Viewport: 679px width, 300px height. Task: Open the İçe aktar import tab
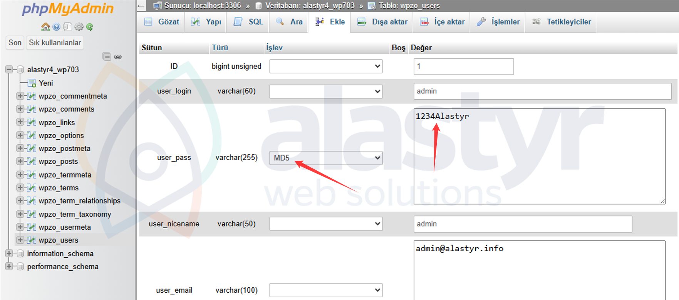(x=442, y=22)
